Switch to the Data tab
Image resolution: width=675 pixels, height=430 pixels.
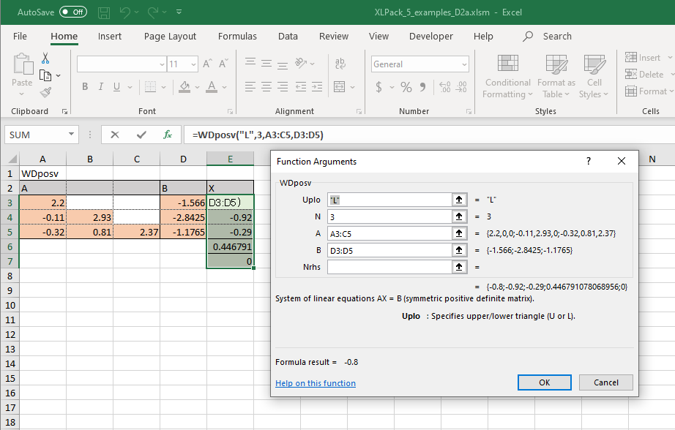pyautogui.click(x=288, y=36)
